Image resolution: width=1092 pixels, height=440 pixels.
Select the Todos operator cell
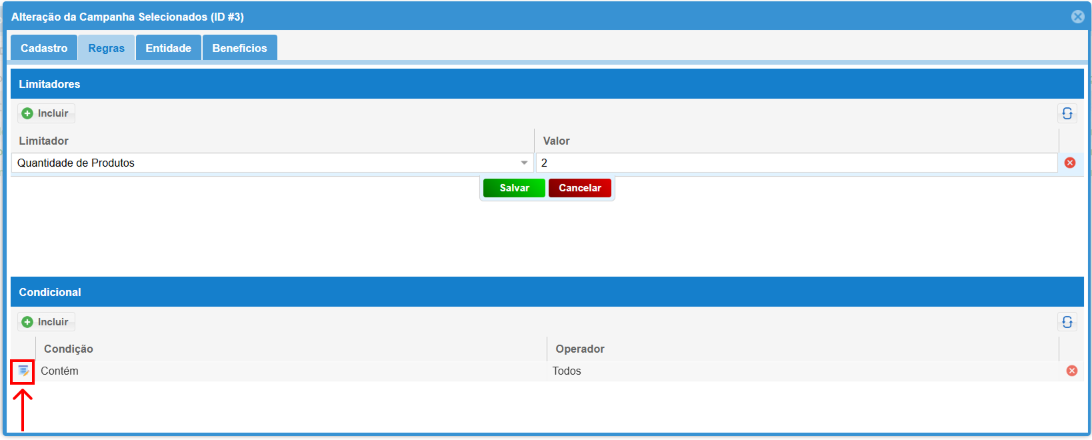[567, 371]
